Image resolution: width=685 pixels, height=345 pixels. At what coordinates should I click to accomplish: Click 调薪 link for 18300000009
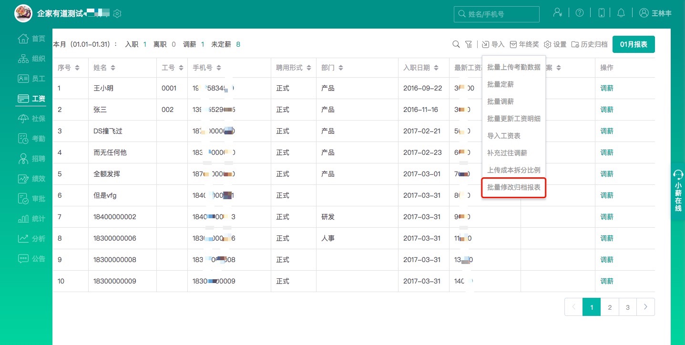point(607,281)
